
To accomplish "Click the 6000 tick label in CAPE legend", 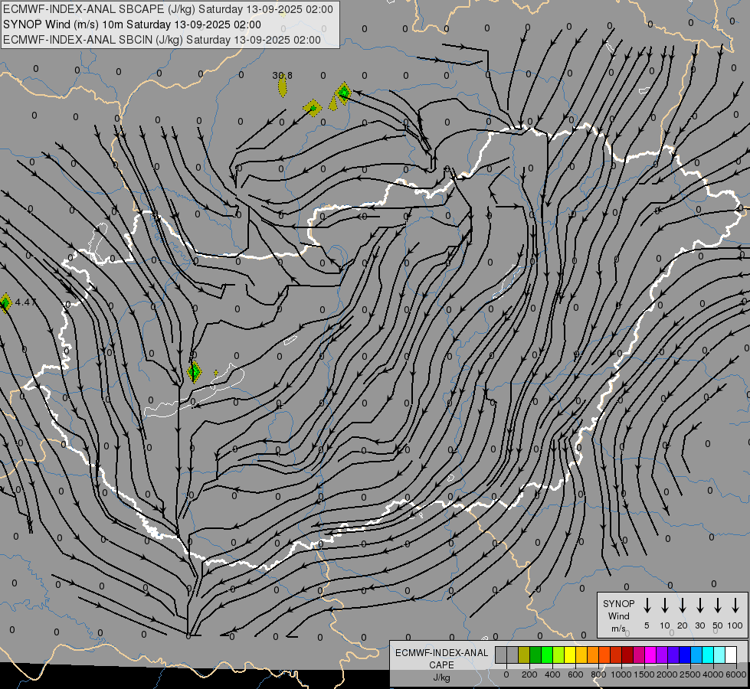I will [x=736, y=674].
